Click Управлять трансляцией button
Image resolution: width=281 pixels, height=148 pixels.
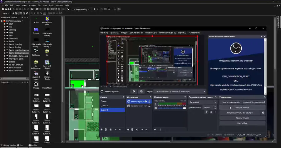pyautogui.click(x=254, y=102)
